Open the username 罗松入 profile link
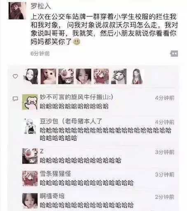 coord(41,6)
